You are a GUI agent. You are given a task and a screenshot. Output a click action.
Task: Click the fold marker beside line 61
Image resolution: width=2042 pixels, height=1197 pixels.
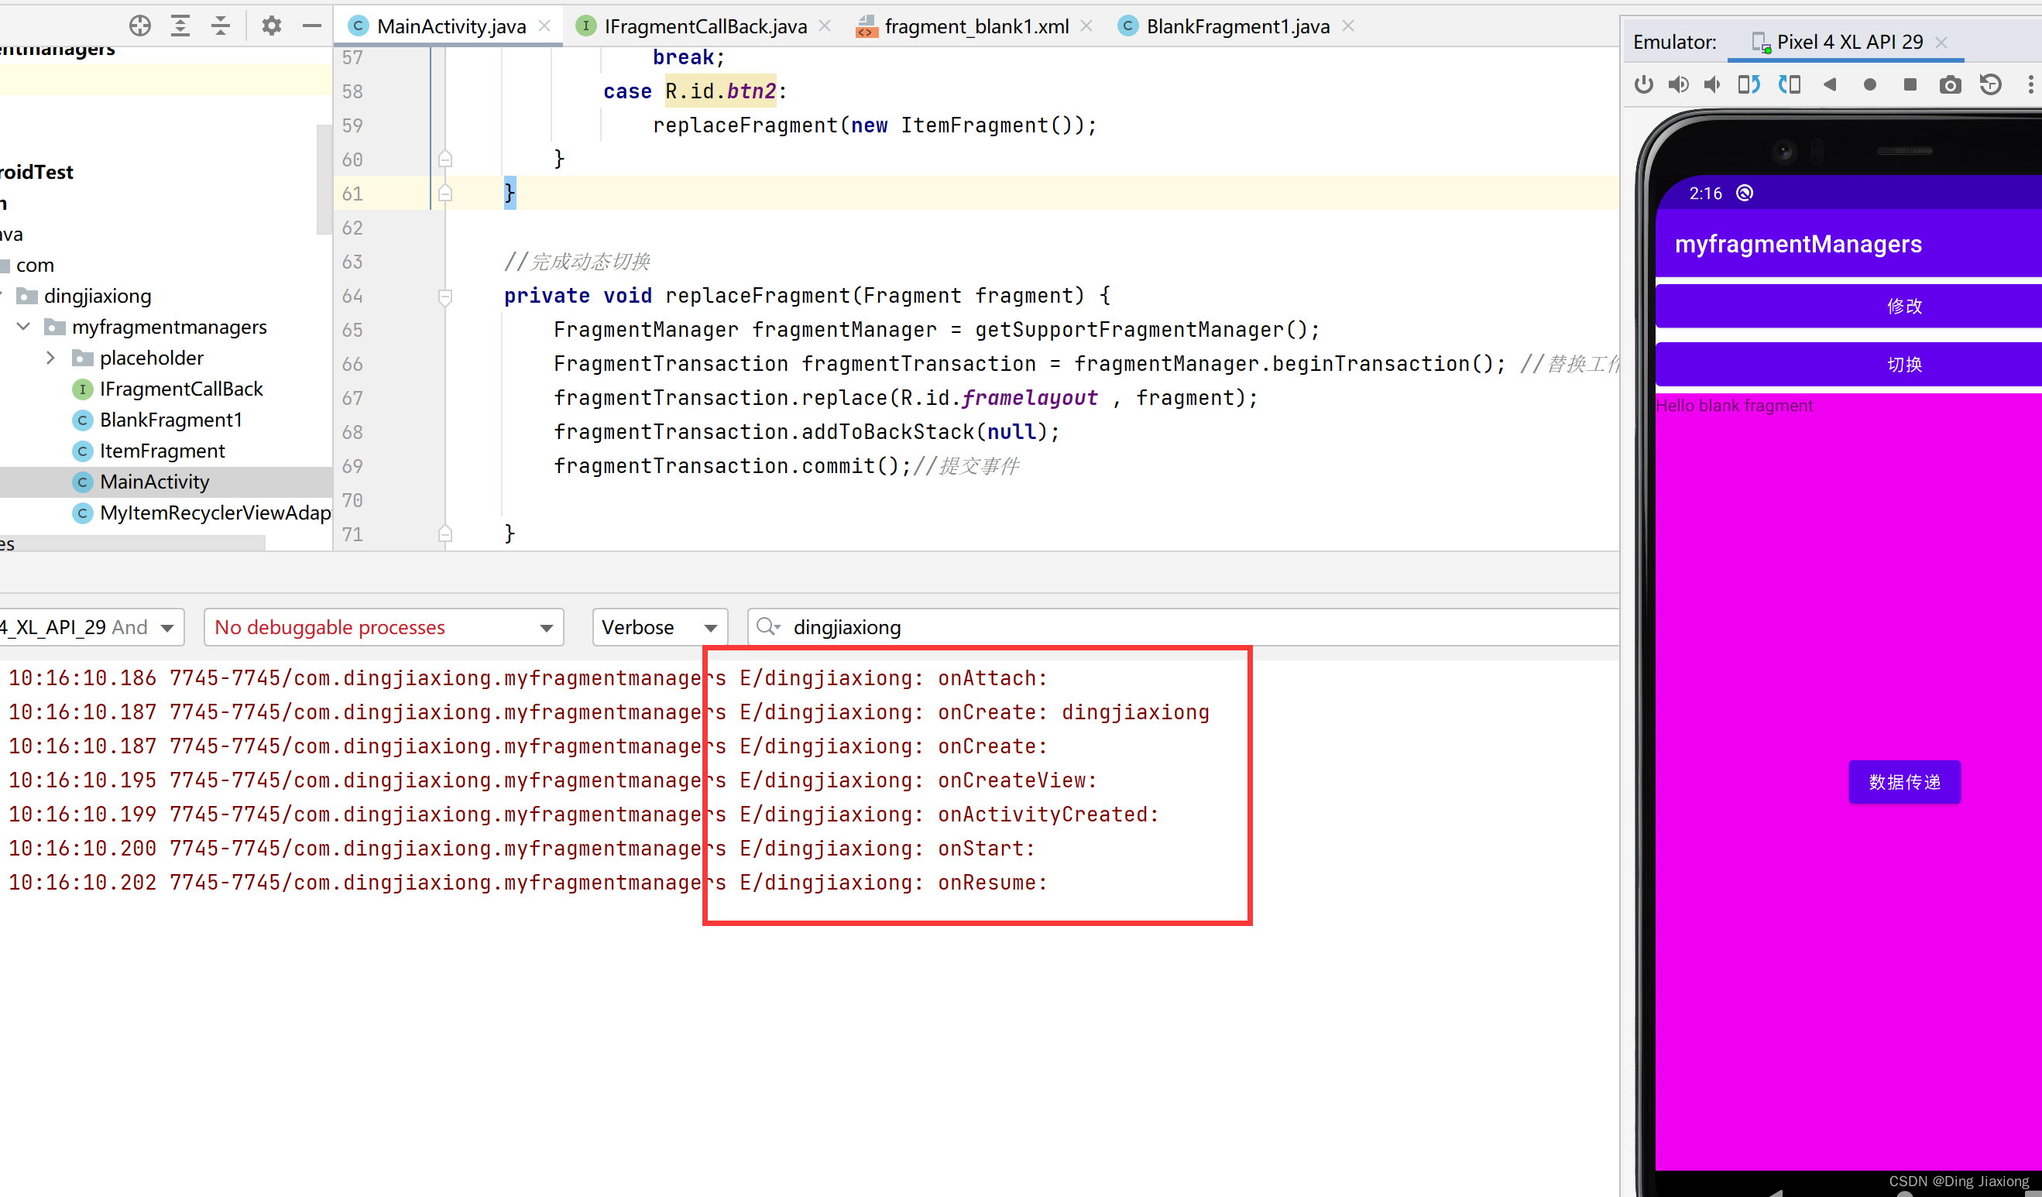[x=444, y=193]
